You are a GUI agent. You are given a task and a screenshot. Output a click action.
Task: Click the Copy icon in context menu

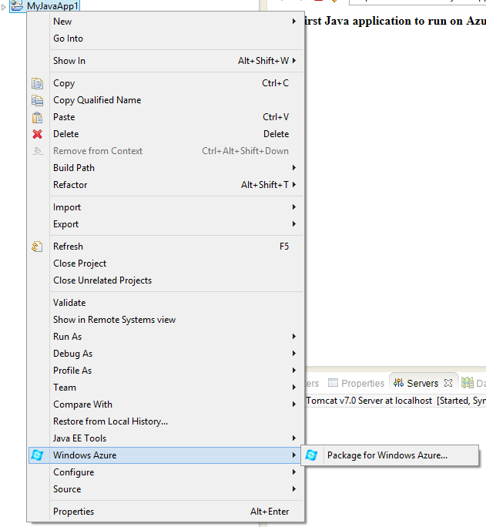[x=37, y=83]
